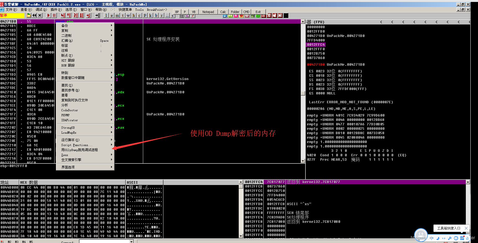
Task: Click the hex dump pane vertical scrollbar
Action: click(x=241, y=209)
